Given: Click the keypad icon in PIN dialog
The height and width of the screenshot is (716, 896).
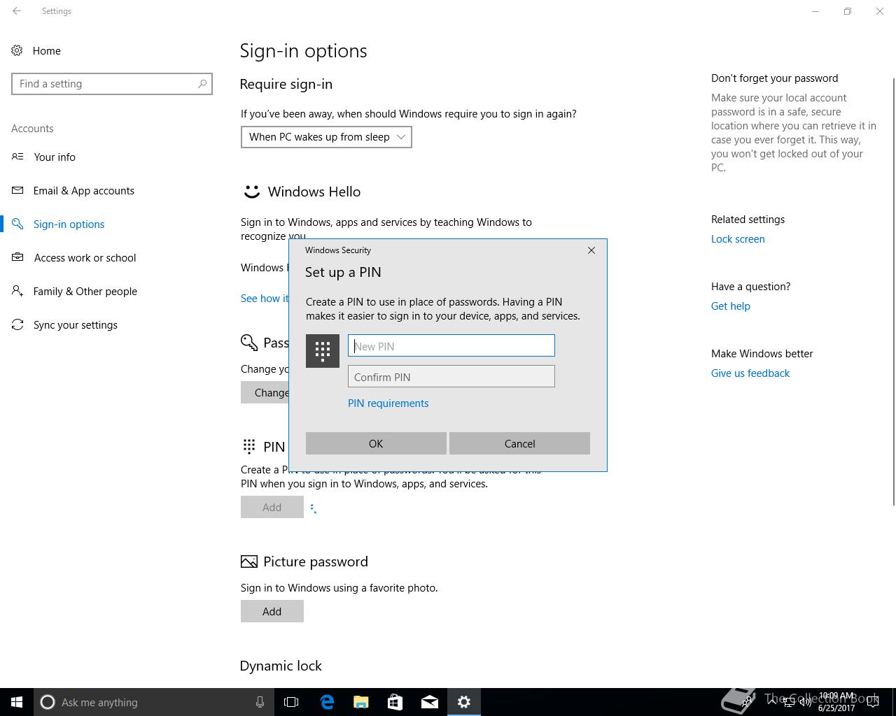Looking at the screenshot, I should [323, 351].
